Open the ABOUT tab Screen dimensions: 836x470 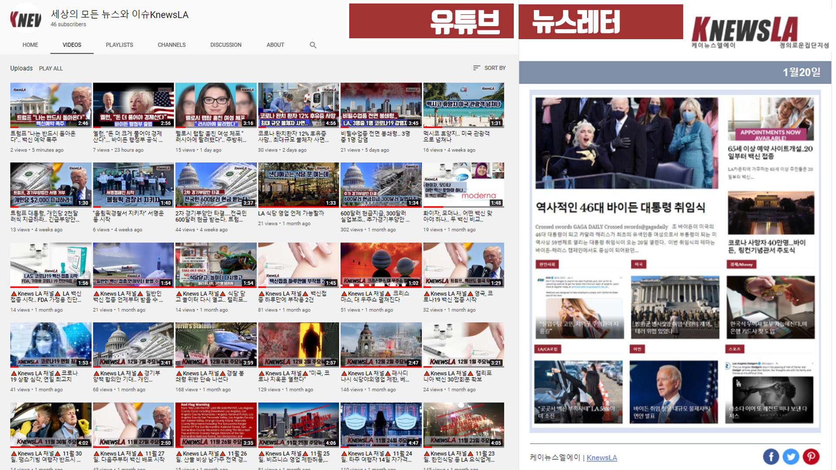[275, 45]
